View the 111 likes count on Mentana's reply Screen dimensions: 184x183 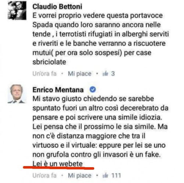coord(116,175)
